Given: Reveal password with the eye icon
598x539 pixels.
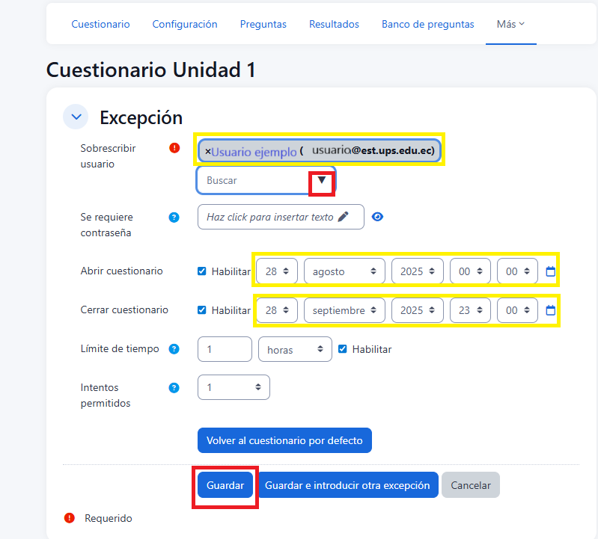Looking at the screenshot, I should [x=378, y=217].
